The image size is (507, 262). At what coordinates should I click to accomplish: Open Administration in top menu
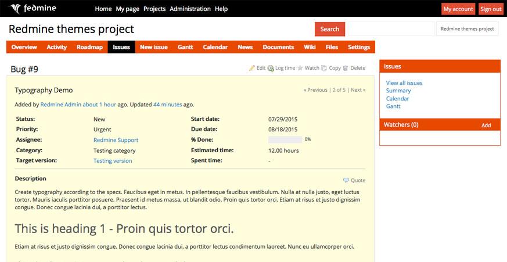[x=190, y=9]
